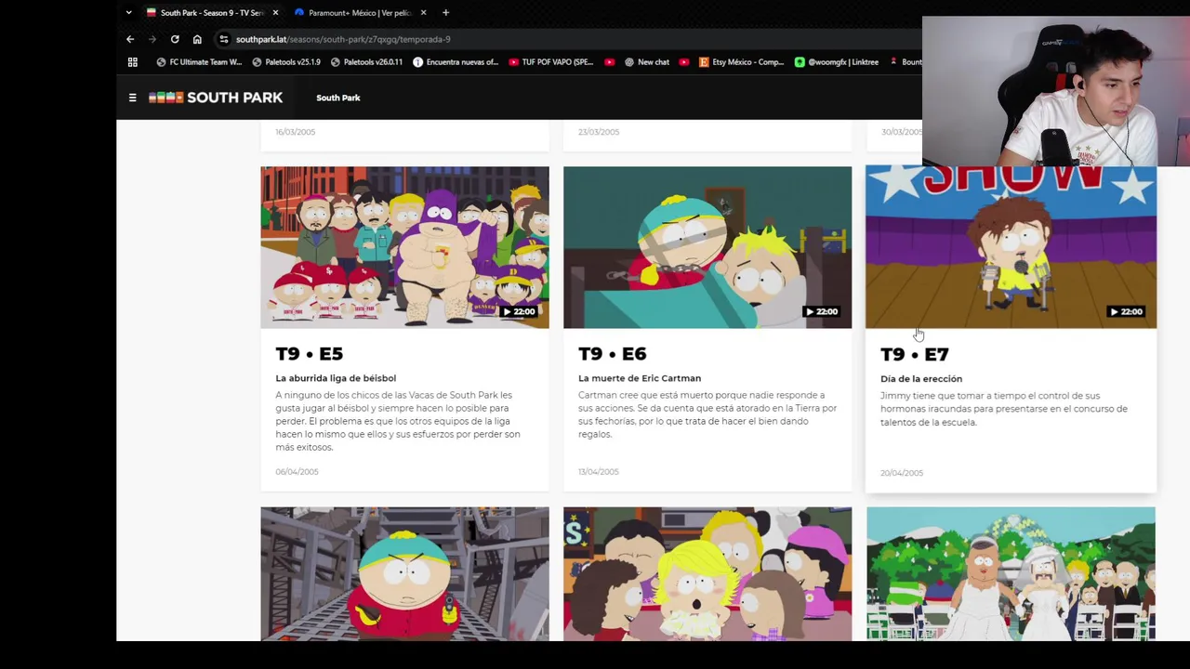Click date 16/03/2005
The height and width of the screenshot is (669, 1190).
pyautogui.click(x=296, y=132)
